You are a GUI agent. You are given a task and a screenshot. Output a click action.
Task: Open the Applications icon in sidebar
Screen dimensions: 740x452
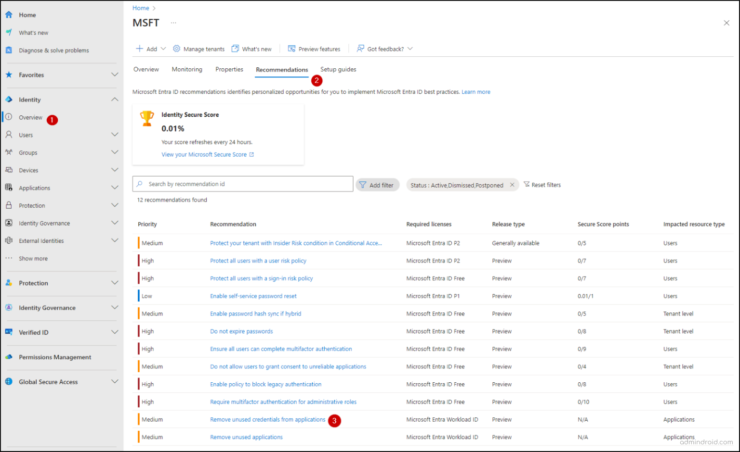[9, 188]
